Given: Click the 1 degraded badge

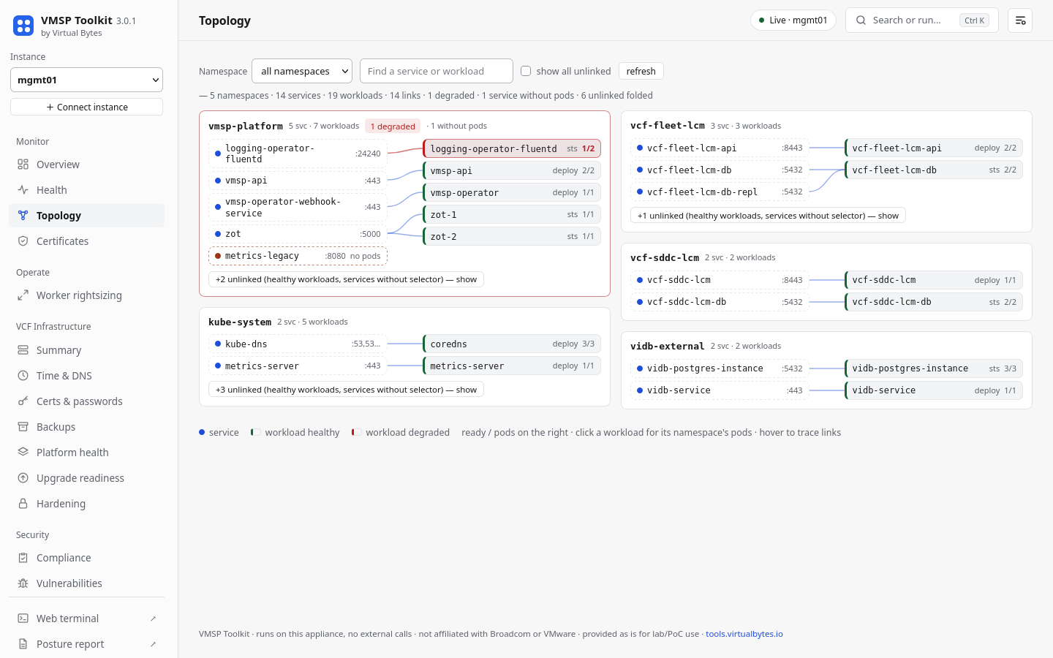Looking at the screenshot, I should click(x=393, y=126).
